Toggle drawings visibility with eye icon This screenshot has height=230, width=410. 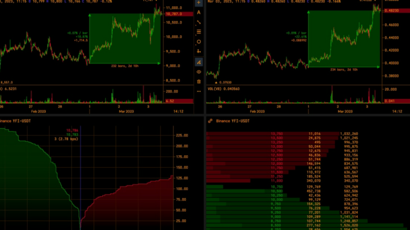[x=199, y=72]
